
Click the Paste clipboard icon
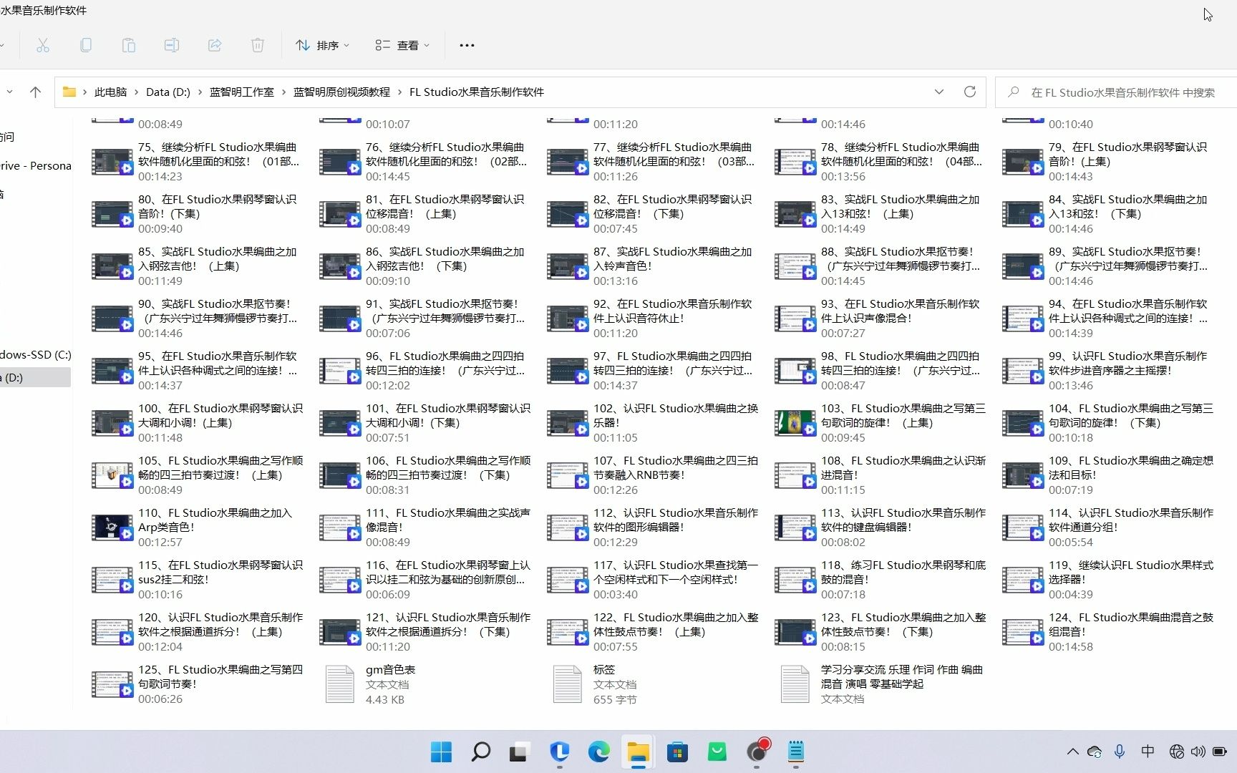(129, 45)
